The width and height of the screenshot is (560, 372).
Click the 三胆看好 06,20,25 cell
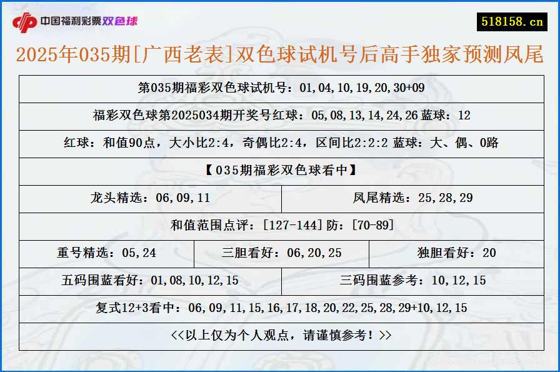pos(281,254)
